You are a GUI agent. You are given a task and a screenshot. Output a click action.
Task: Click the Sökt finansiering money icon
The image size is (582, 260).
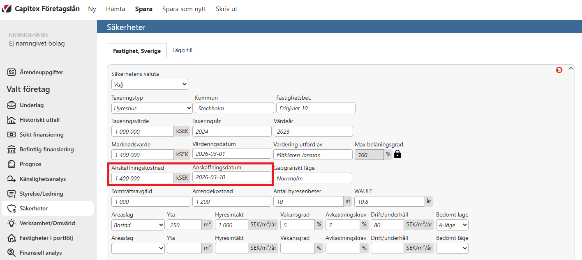pyautogui.click(x=12, y=135)
